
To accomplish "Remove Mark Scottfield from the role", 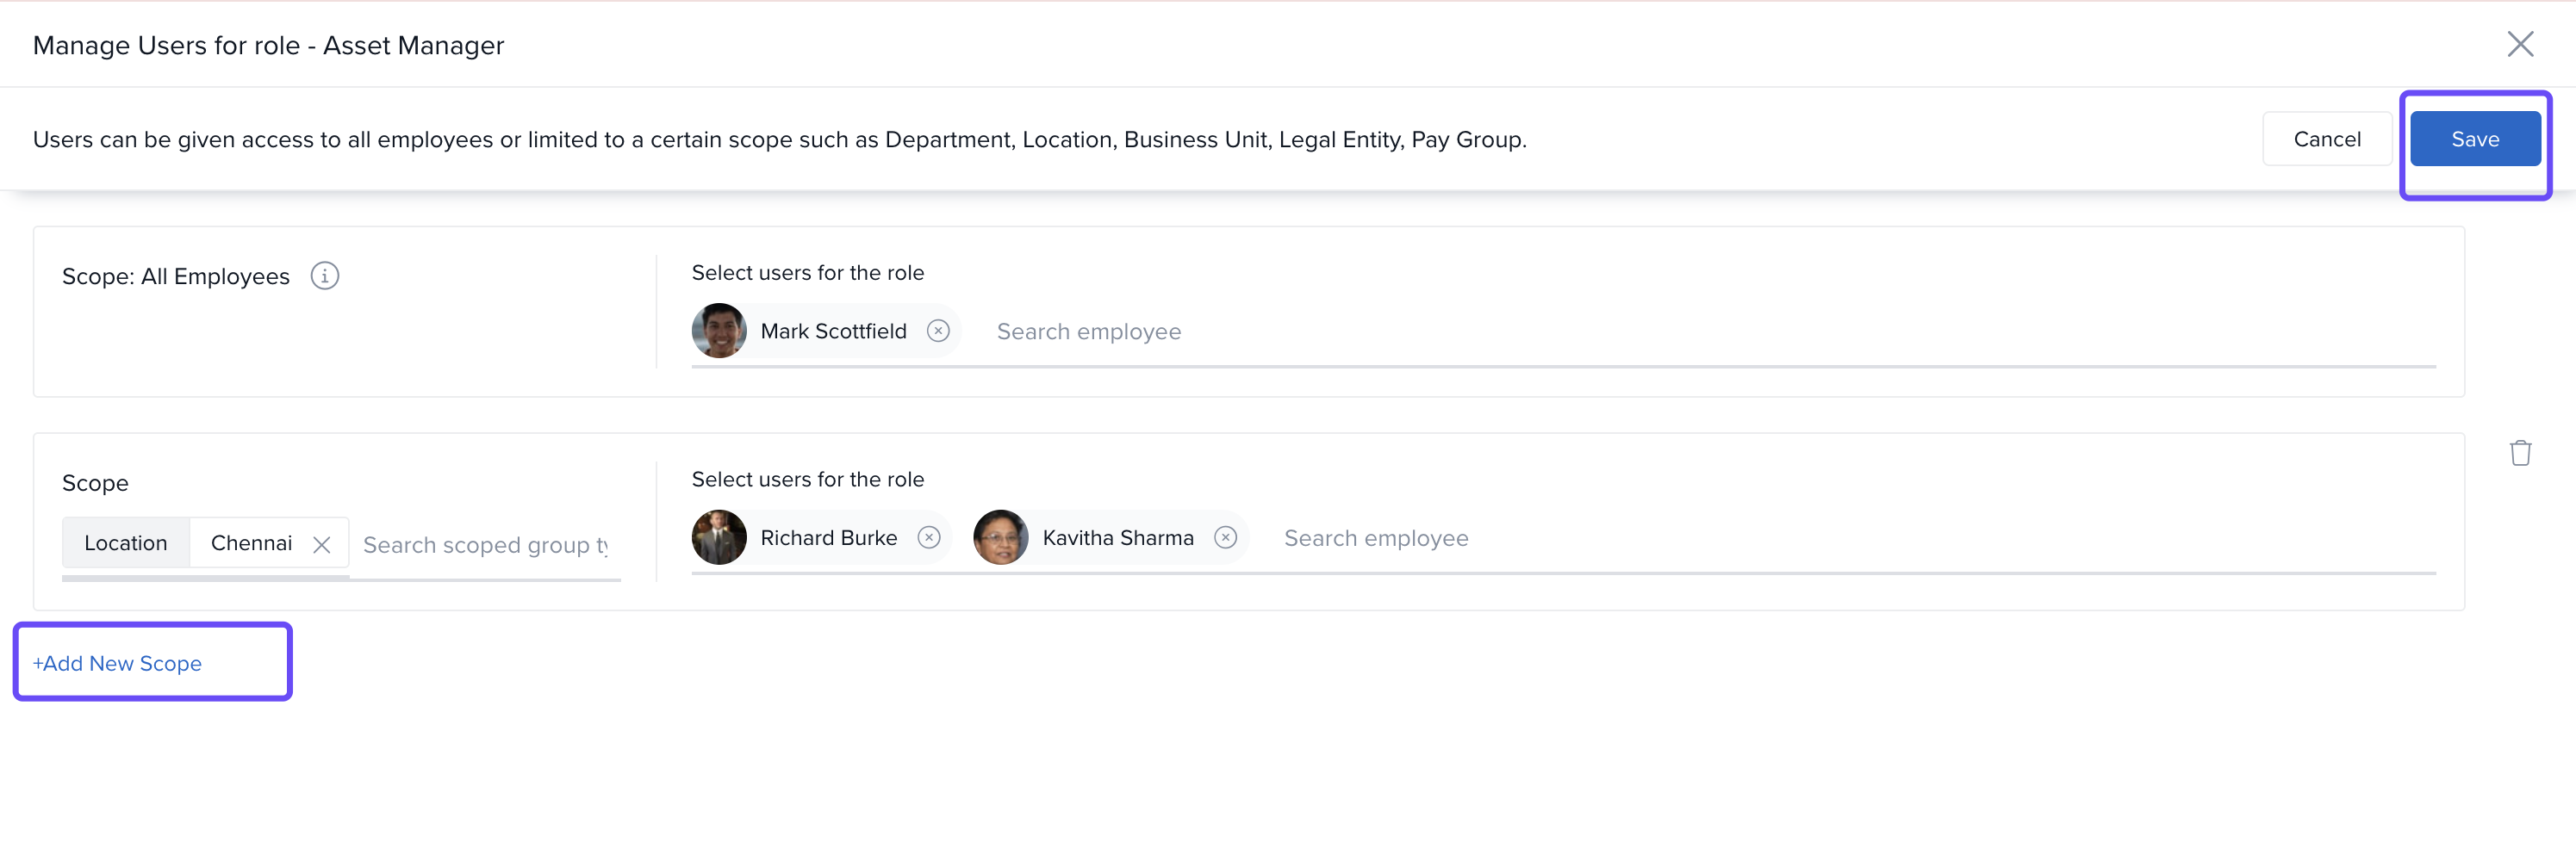I will coord(937,331).
